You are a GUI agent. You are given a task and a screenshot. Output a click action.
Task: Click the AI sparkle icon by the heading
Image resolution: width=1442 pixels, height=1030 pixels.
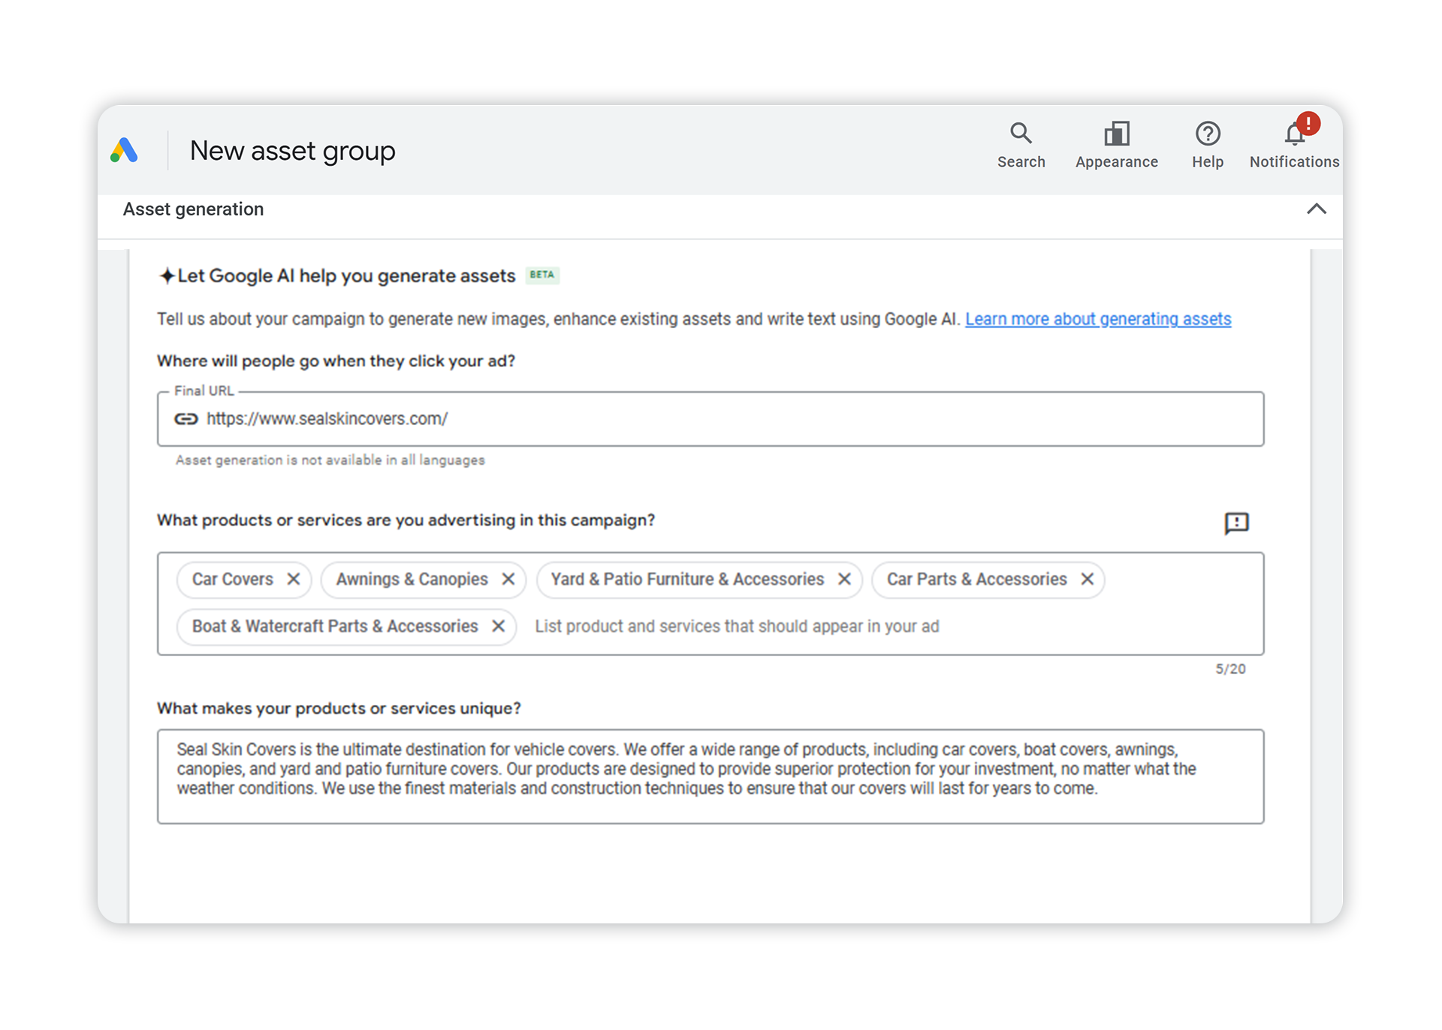(x=166, y=275)
